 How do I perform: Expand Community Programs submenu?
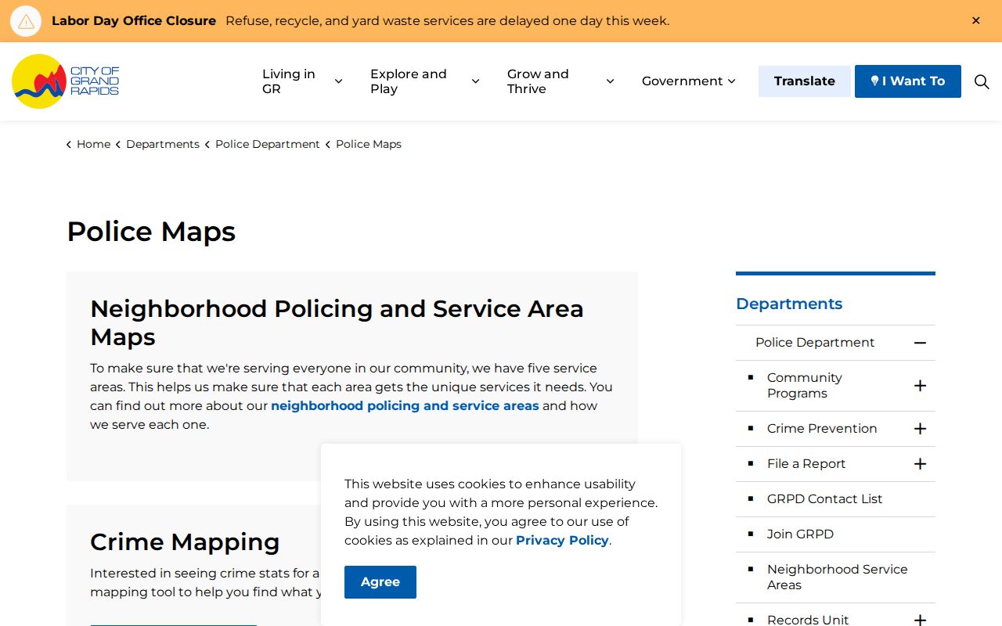[920, 386]
